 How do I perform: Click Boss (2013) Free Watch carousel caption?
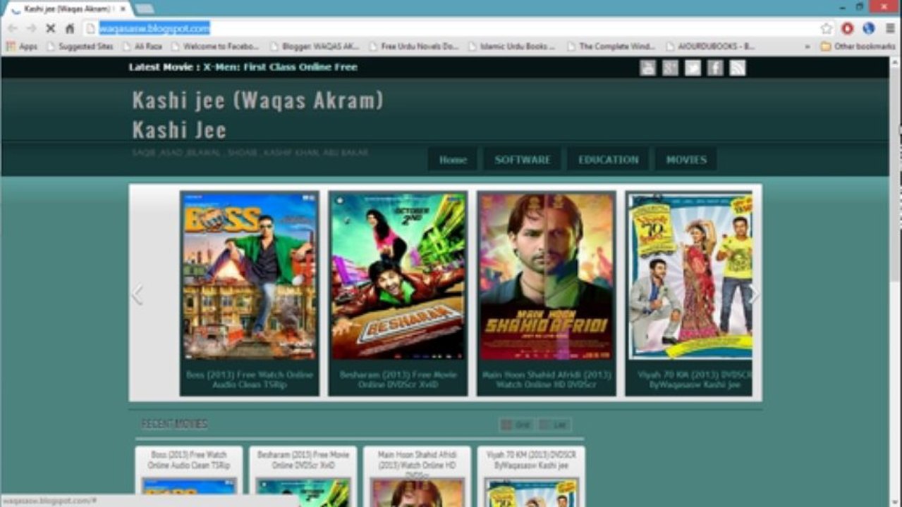250,380
